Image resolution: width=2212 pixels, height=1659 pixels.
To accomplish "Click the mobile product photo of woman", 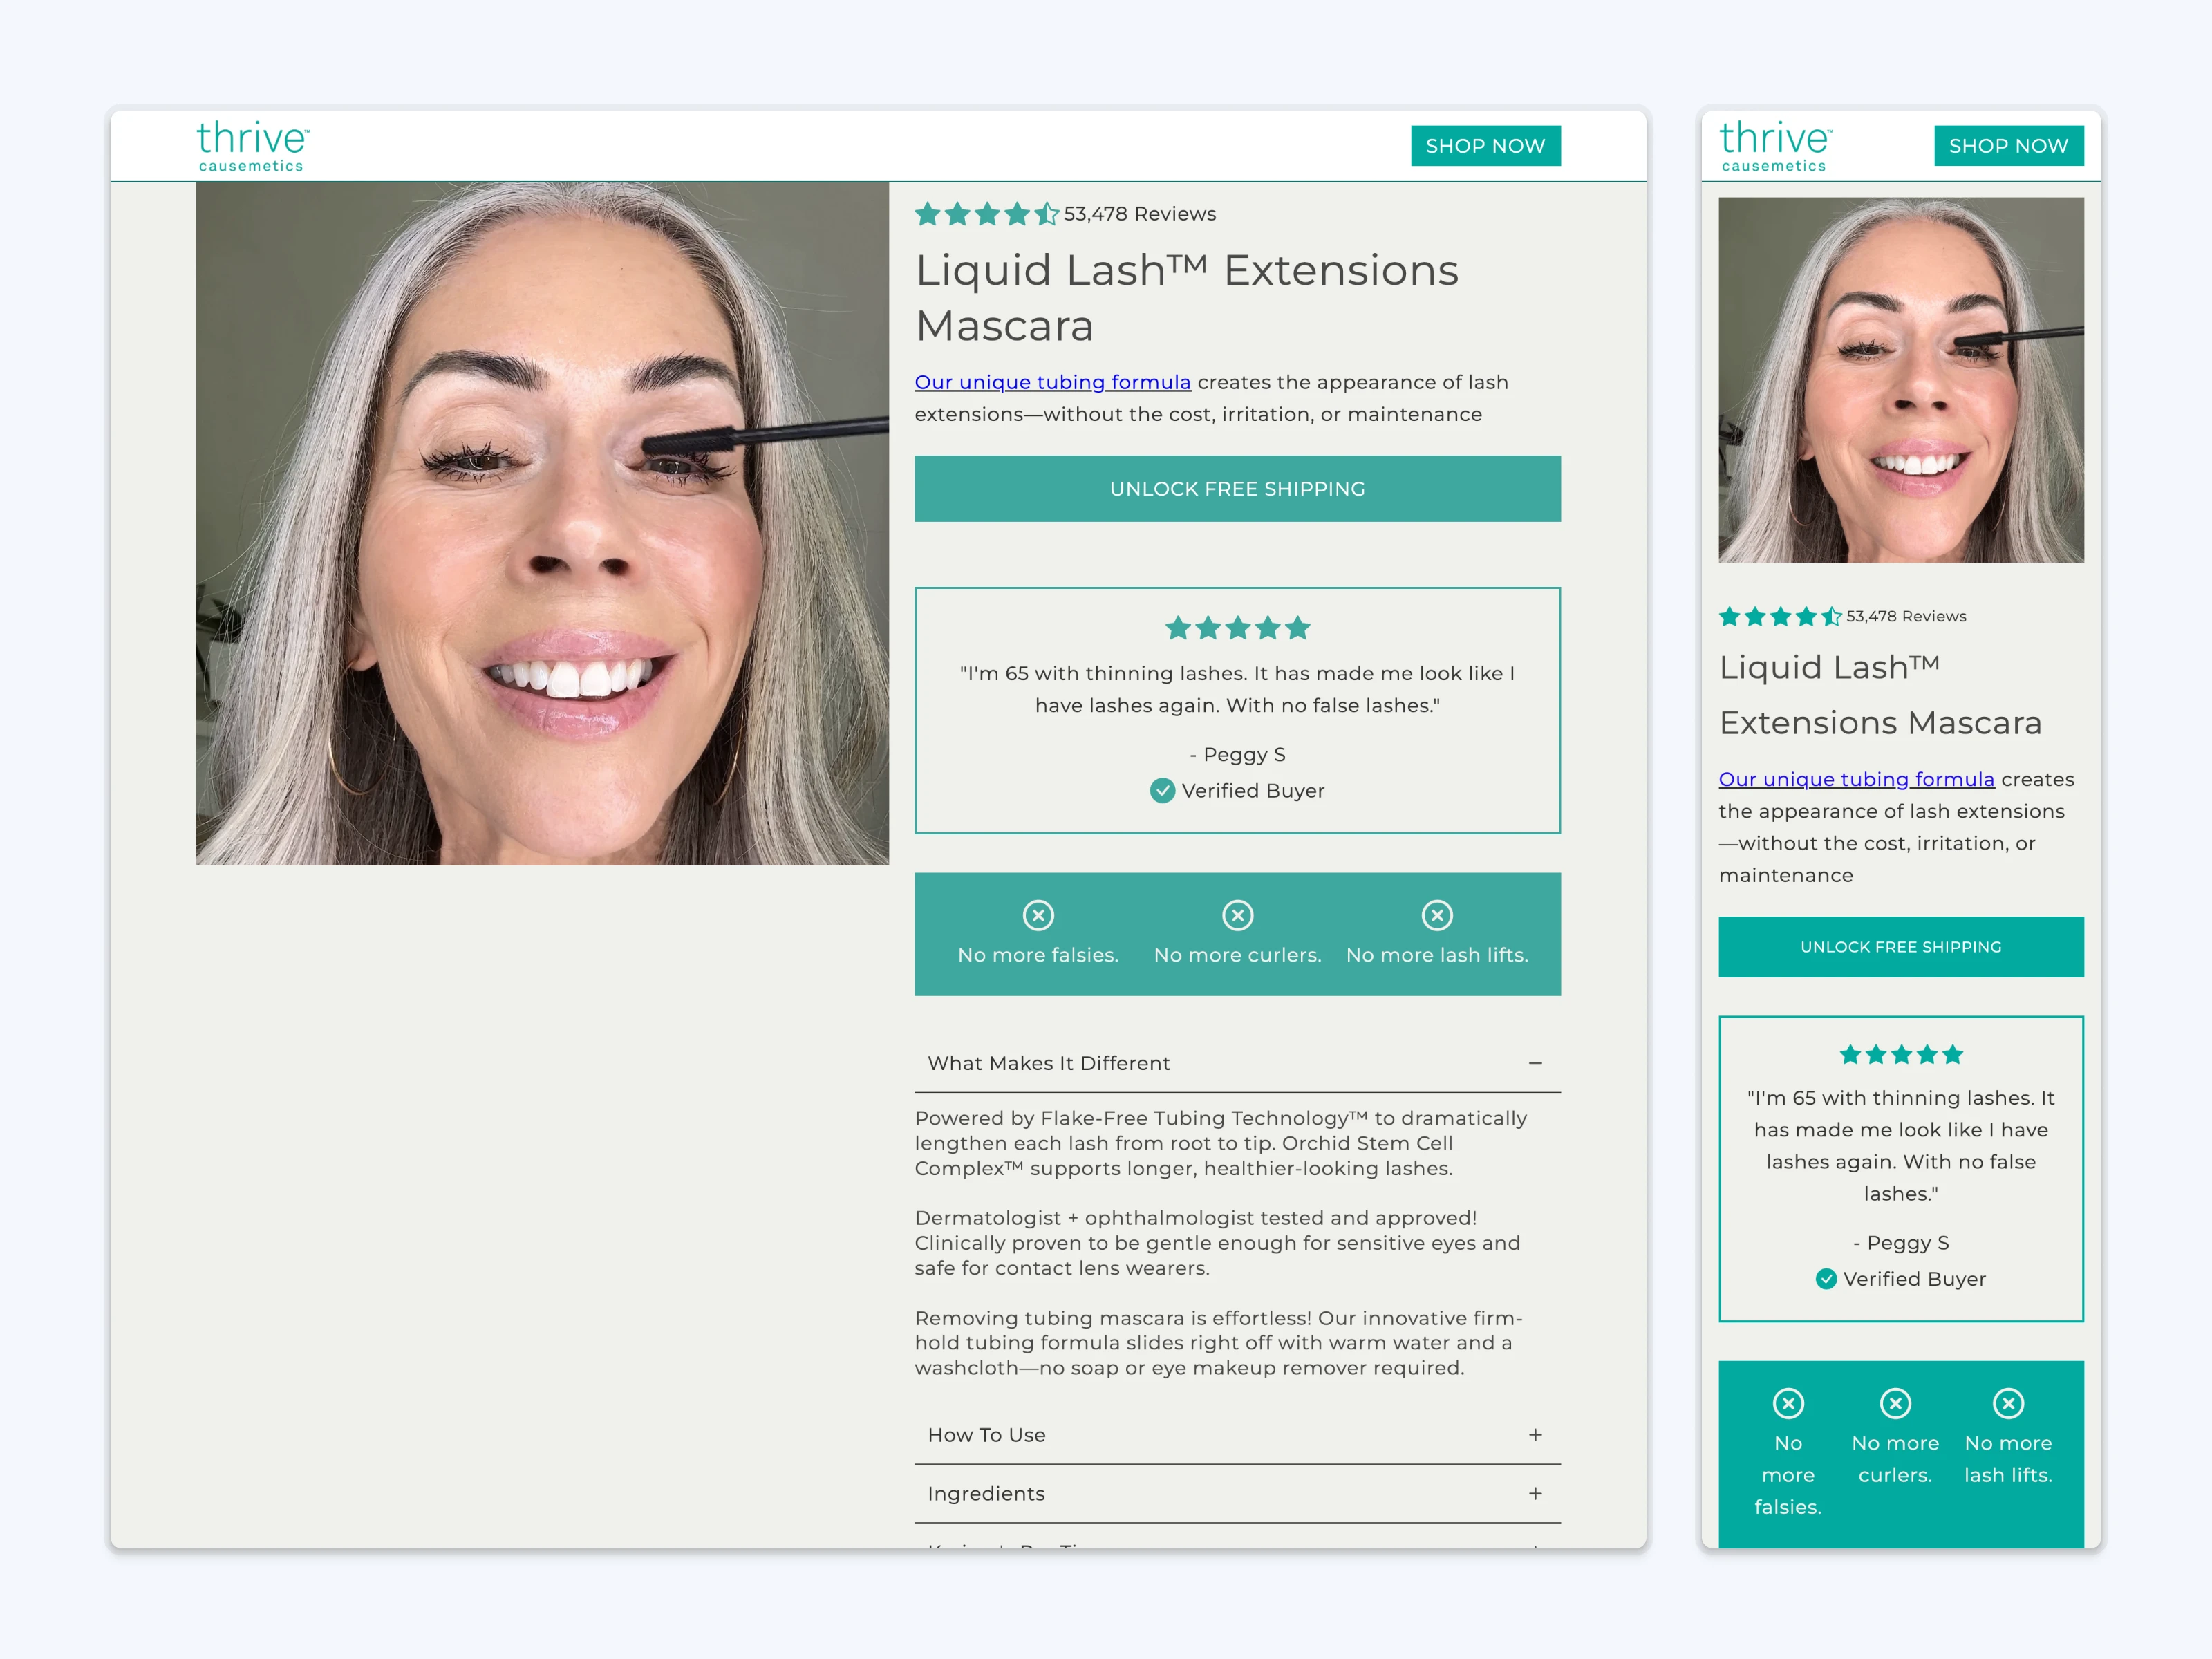I will pyautogui.click(x=1901, y=380).
